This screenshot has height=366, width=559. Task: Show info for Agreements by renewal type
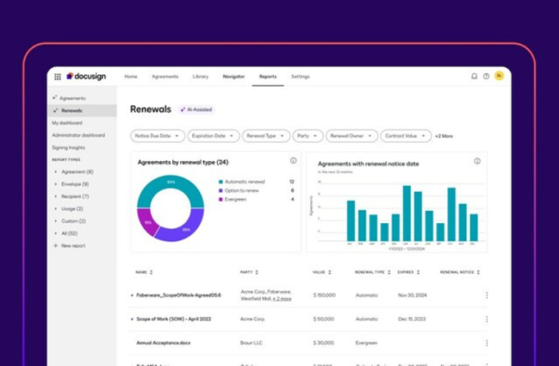pos(293,161)
